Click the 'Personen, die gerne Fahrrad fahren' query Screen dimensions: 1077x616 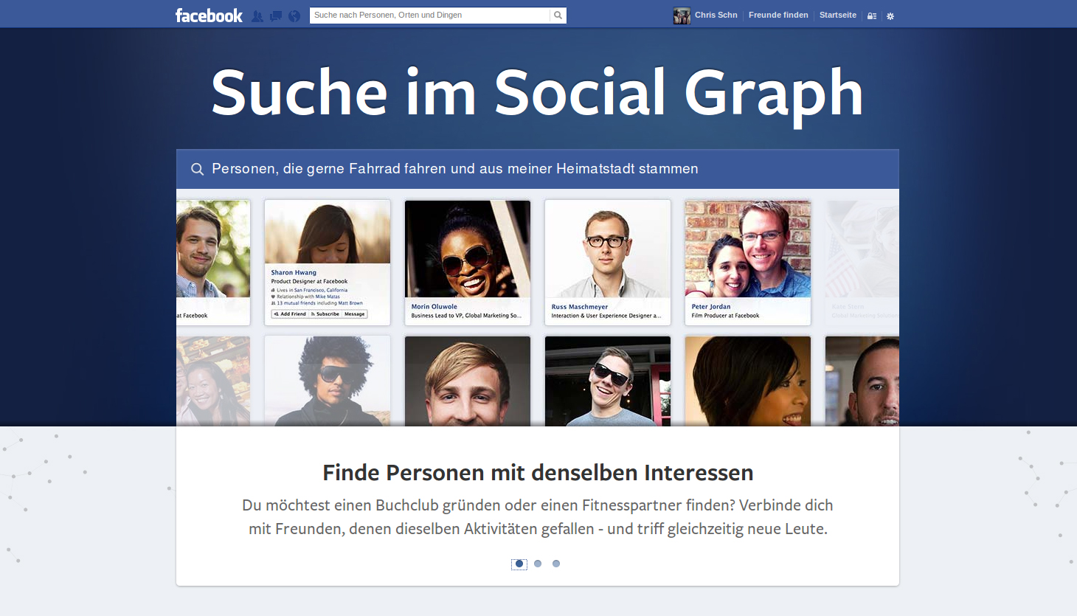[x=455, y=169]
